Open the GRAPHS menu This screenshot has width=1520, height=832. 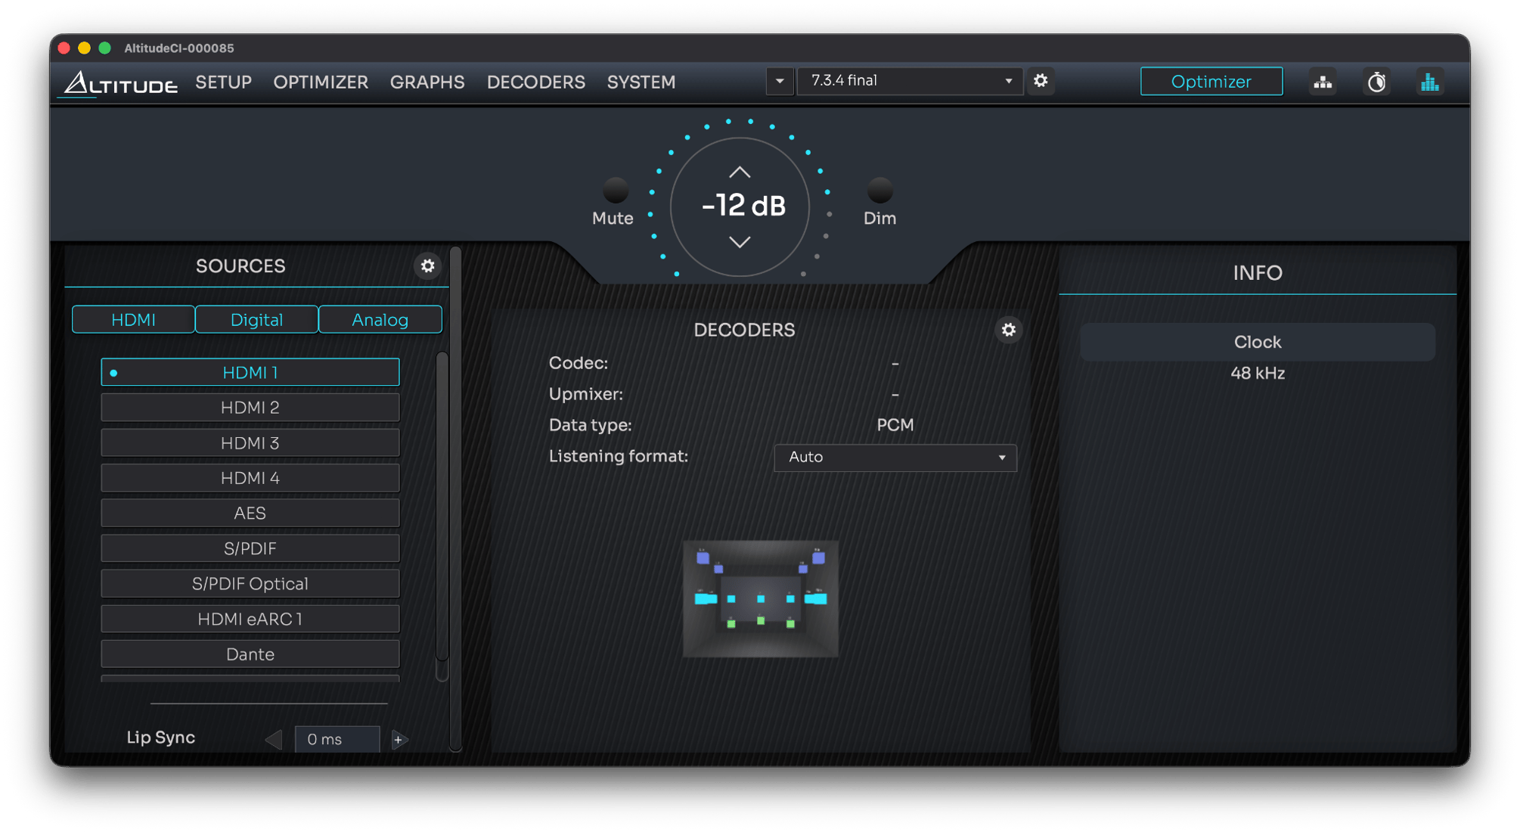pyautogui.click(x=427, y=82)
